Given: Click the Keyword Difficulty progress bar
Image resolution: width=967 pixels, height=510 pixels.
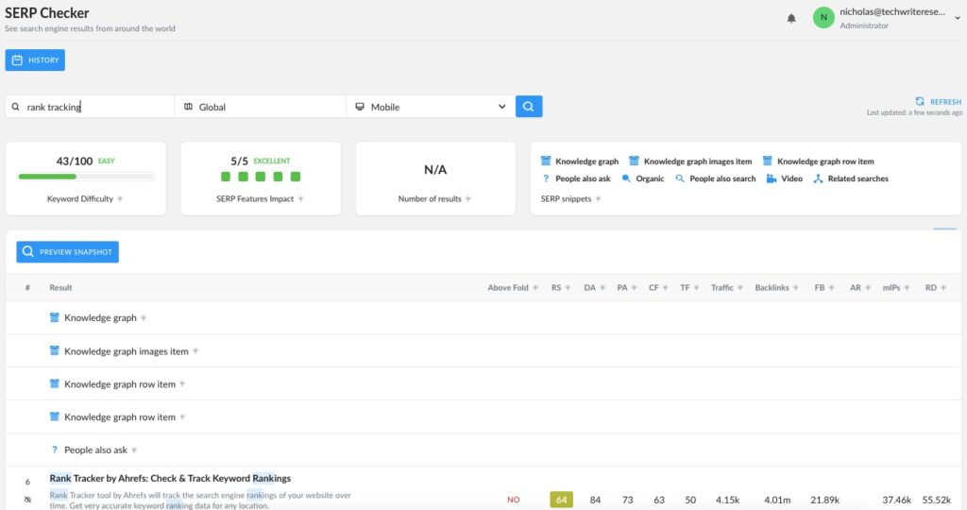Looking at the screenshot, I should pyautogui.click(x=86, y=177).
